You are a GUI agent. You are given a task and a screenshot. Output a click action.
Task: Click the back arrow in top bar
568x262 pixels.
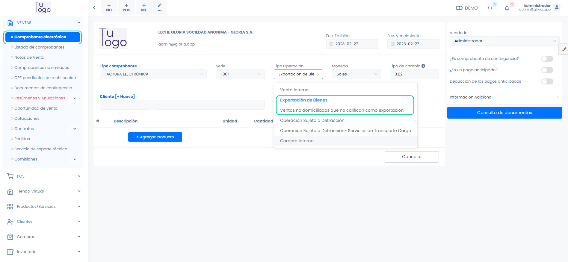coord(94,7)
